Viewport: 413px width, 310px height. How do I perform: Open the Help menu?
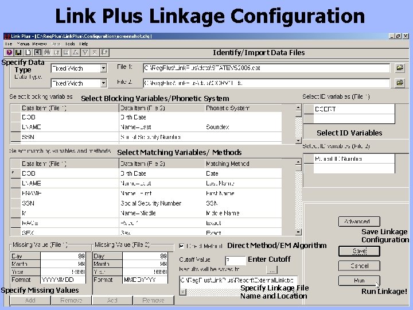[84, 44]
